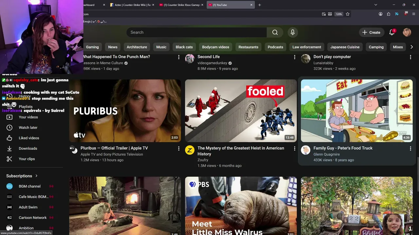Open options for What Happened To One Punch Man
Screen dimensions: 419x235
(179, 57)
